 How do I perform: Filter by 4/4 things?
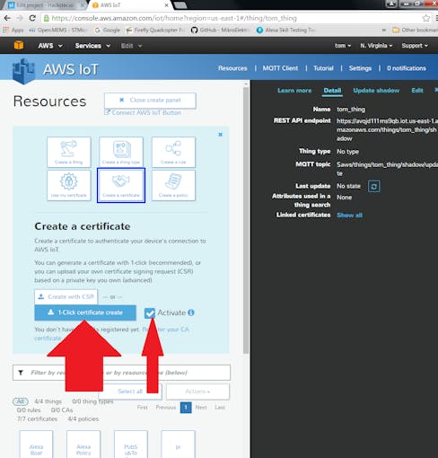(48, 401)
